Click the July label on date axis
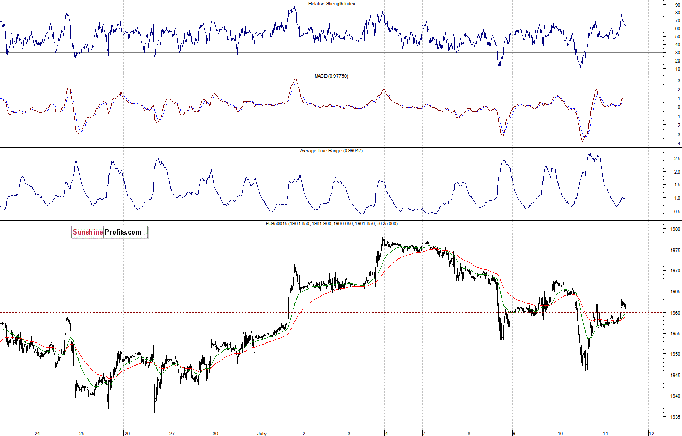 coord(261,433)
